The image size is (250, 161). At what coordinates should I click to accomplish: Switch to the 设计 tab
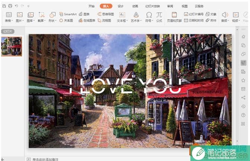coord(121,6)
